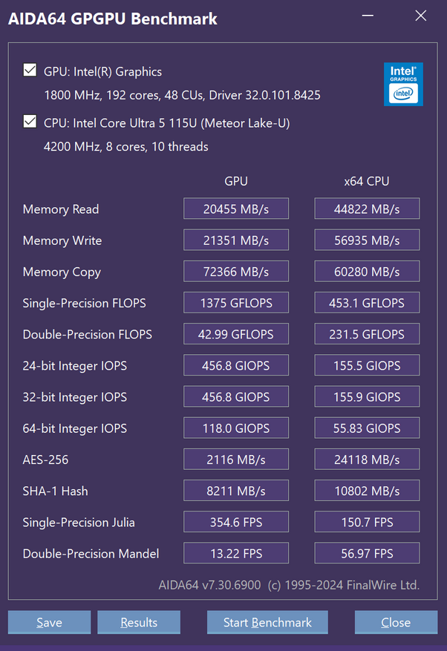
Task: Select the GPU Memory Read result field
Action: pyautogui.click(x=236, y=209)
